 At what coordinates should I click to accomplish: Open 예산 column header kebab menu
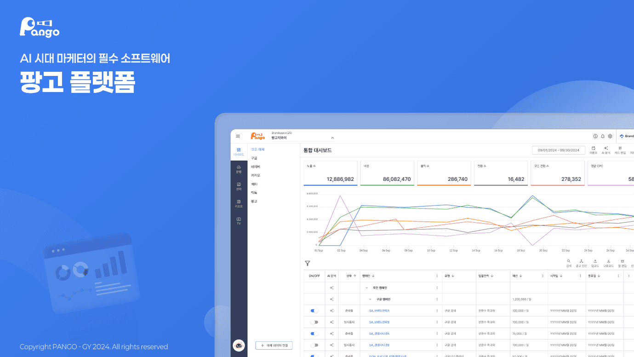543,276
